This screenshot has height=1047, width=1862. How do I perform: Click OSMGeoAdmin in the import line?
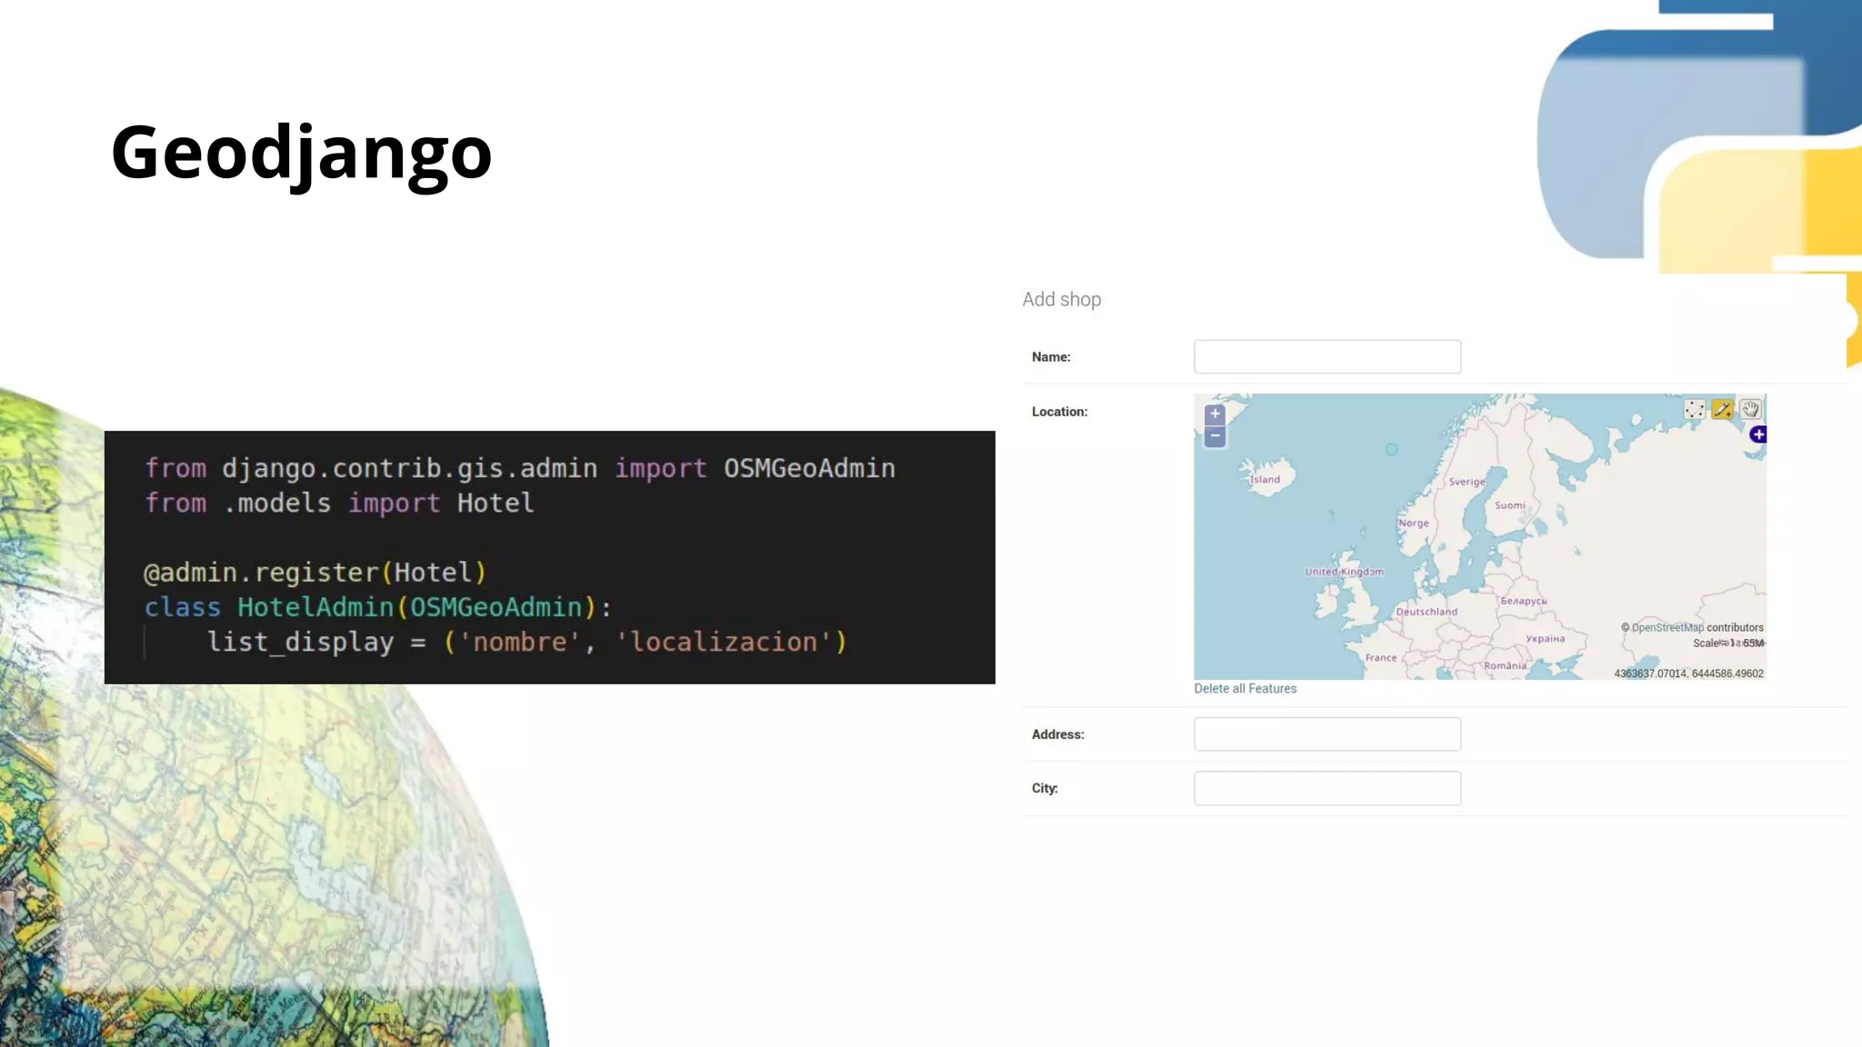(808, 468)
